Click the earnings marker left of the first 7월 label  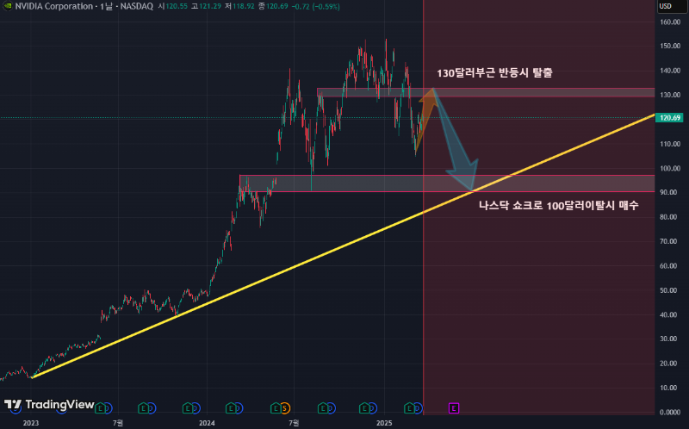click(101, 407)
